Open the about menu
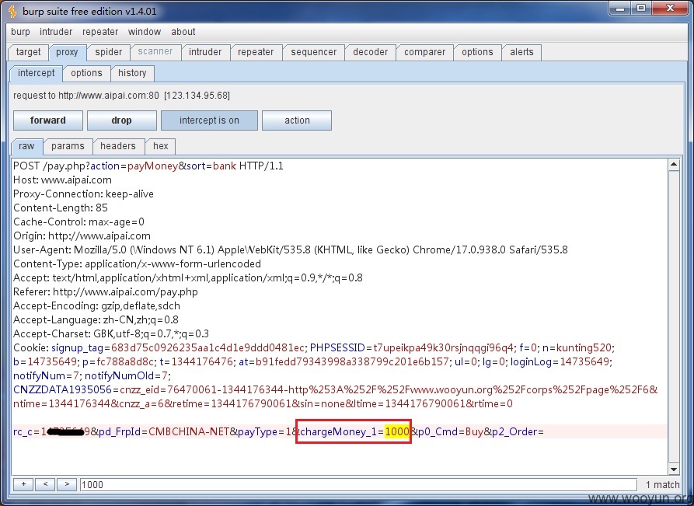The width and height of the screenshot is (694, 506). click(x=183, y=32)
